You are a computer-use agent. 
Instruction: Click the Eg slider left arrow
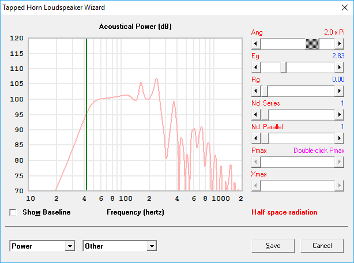click(x=256, y=67)
